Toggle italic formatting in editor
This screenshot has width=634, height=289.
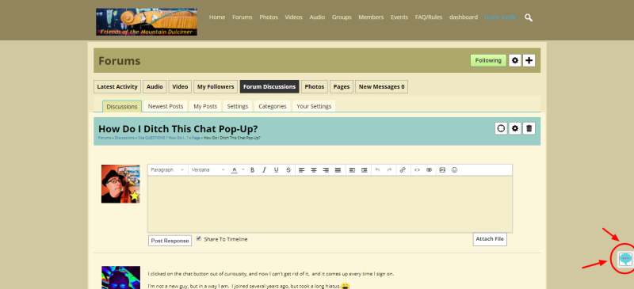(265, 170)
